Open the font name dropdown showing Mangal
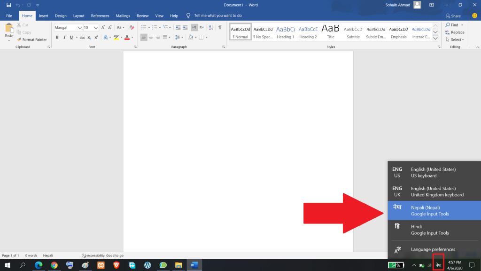 (x=79, y=28)
